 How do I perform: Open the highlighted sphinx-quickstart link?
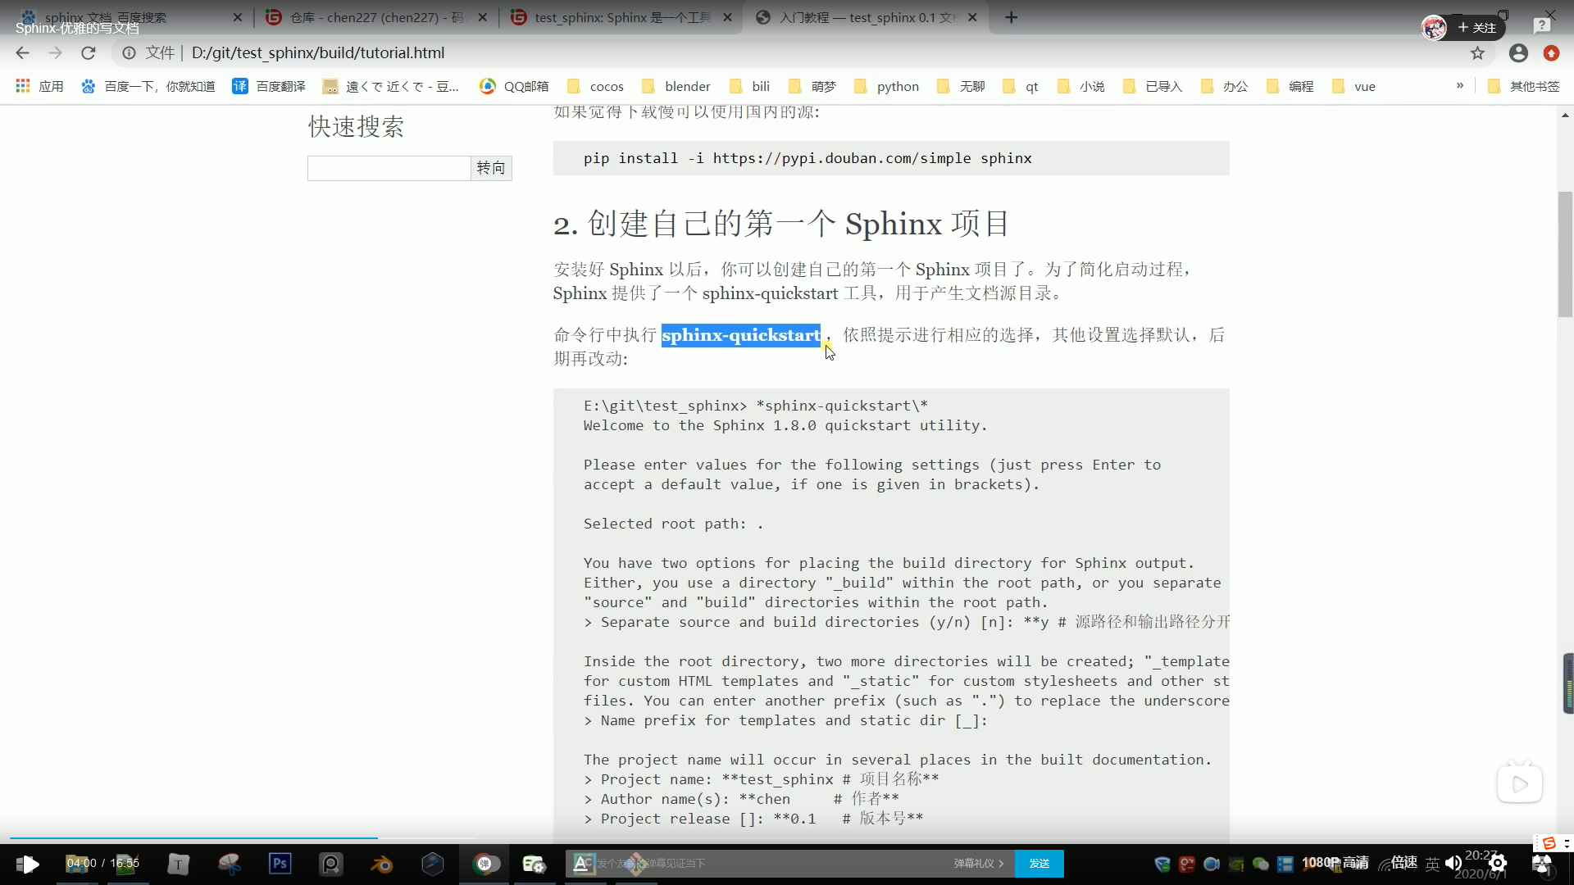click(x=741, y=335)
